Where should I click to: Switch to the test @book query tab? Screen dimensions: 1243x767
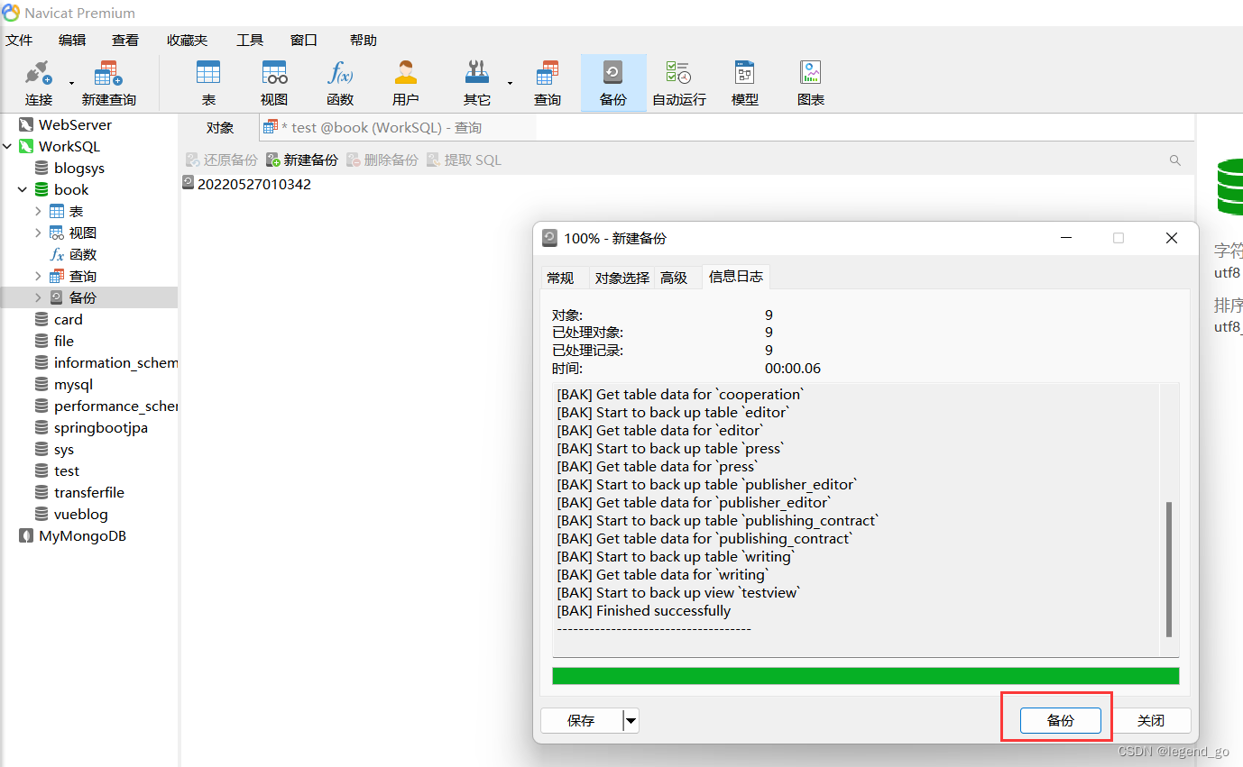[398, 127]
